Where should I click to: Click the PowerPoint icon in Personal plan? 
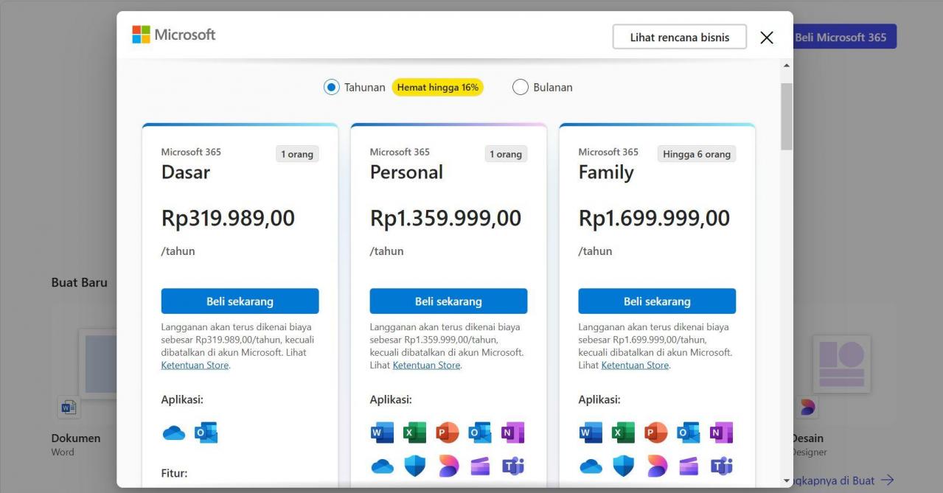(x=448, y=433)
